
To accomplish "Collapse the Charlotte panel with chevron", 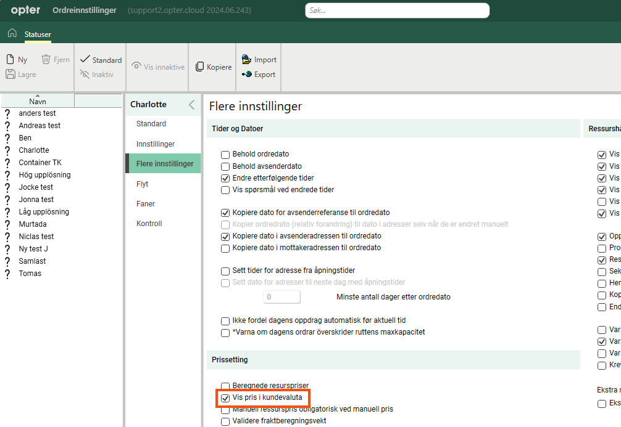I will tap(191, 105).
